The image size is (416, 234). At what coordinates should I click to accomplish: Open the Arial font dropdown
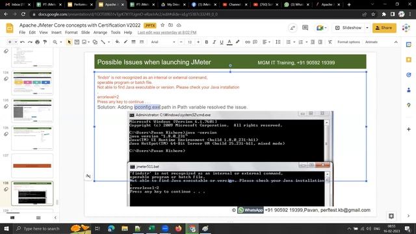click(x=163, y=42)
